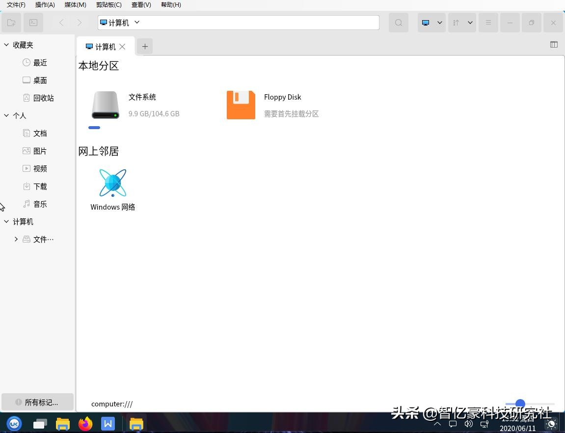565x433 pixels.
Task: Open the 文件系统 disk partition
Action: (105, 105)
